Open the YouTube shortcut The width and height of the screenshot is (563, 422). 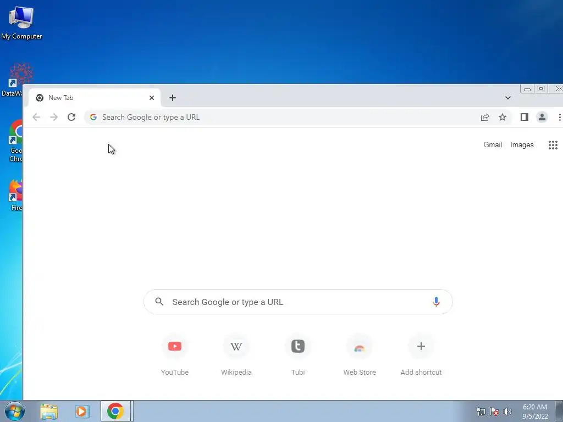pos(174,354)
